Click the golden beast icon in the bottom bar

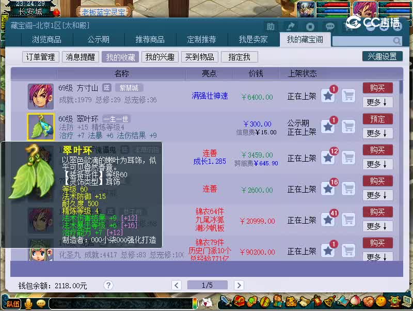point(291,302)
